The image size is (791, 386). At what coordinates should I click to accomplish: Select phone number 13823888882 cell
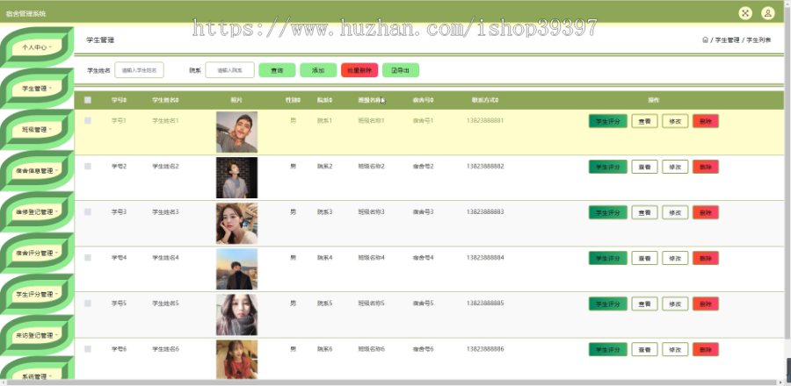click(485, 166)
